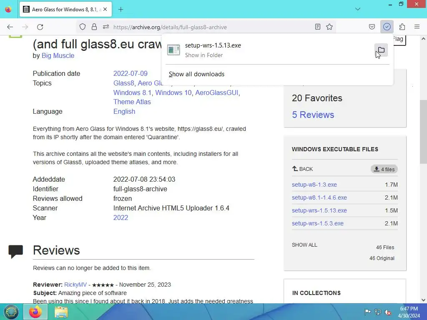Click the site security padlock icon
Viewport: 427px width, 320px height.
point(94,27)
